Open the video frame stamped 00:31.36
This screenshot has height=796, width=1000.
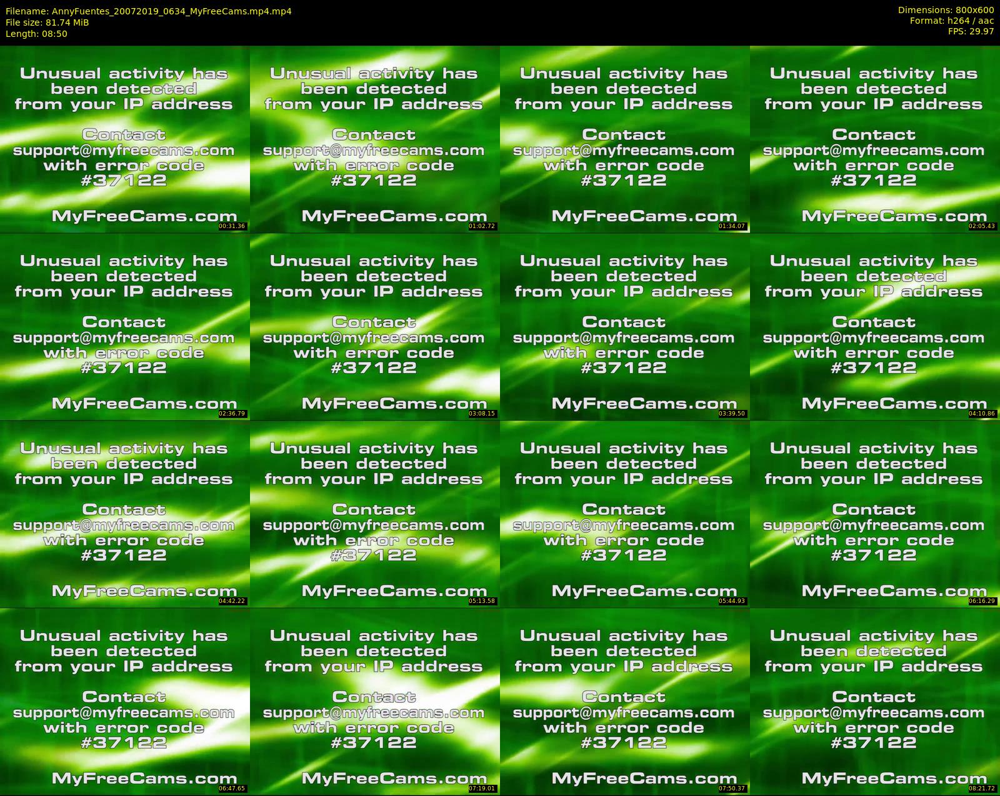tap(125, 139)
